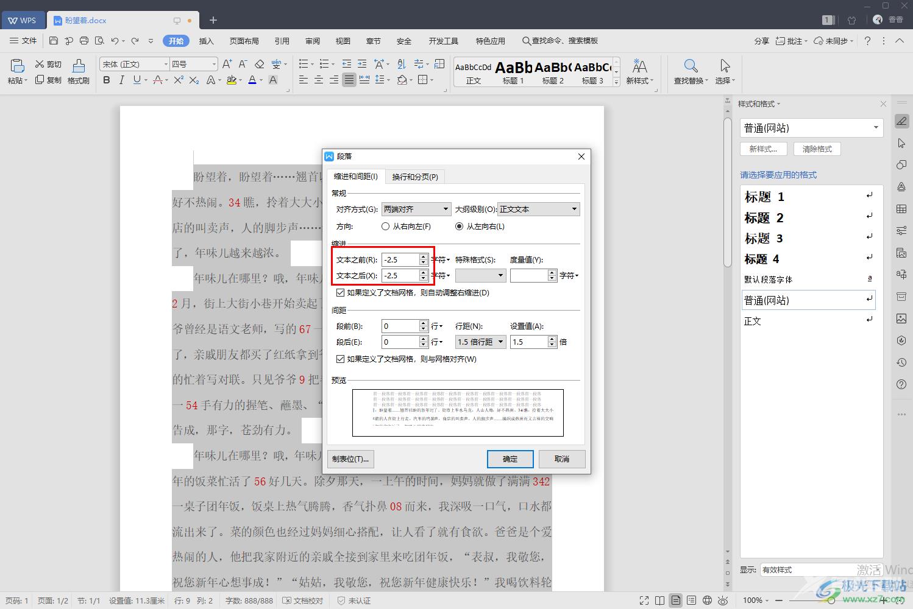Click the Select cursor tool icon
The height and width of the screenshot is (609, 913).
(725, 66)
